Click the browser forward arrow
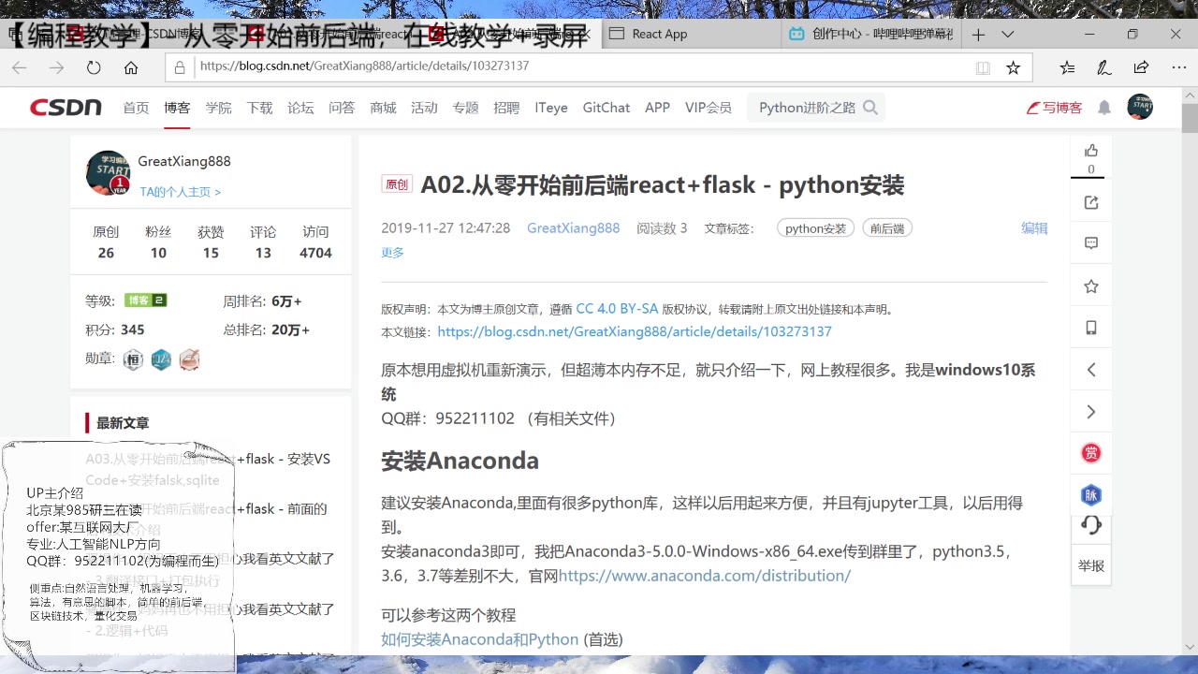The image size is (1198, 674). (56, 67)
